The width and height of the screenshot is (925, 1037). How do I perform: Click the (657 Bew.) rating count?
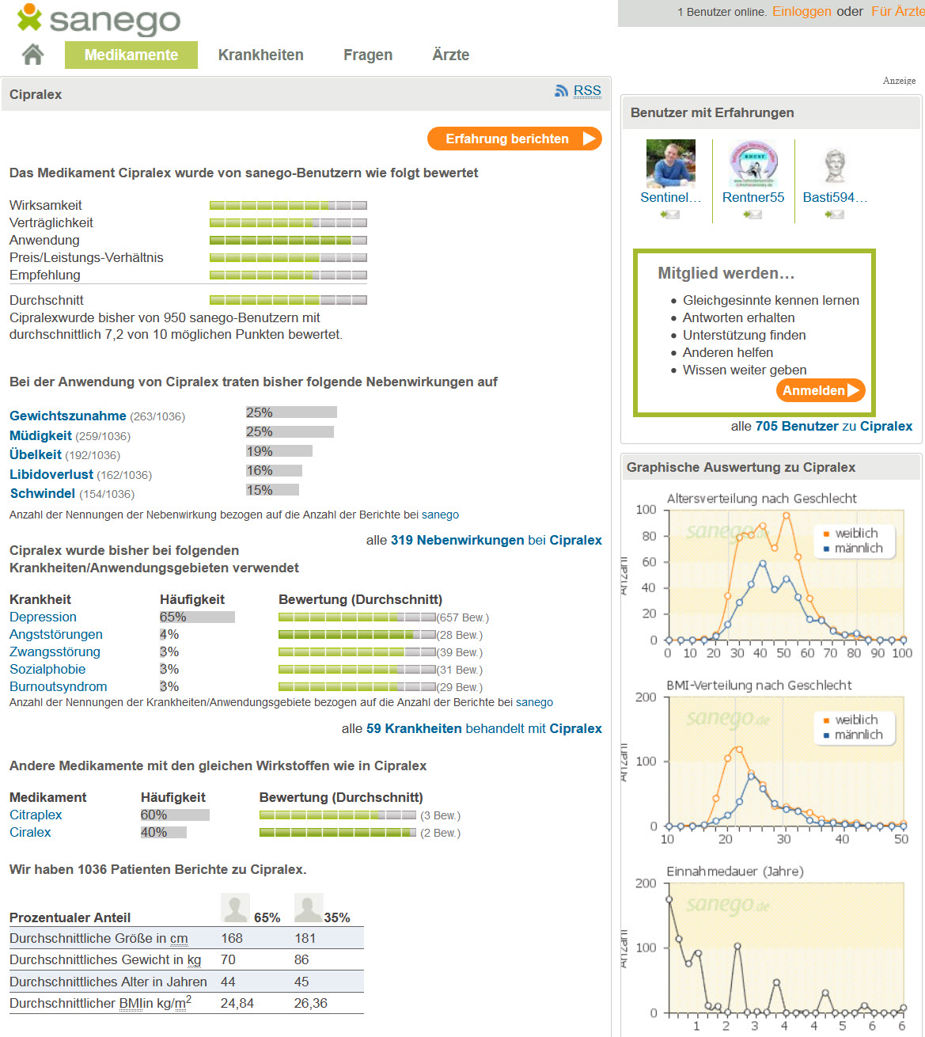(463, 617)
